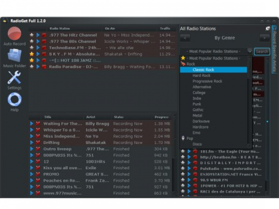Record .977 The Hitz Channel with red icon

44,35
